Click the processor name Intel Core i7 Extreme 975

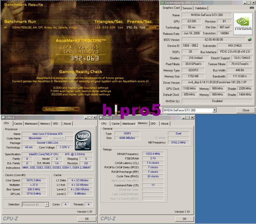tap(47, 134)
